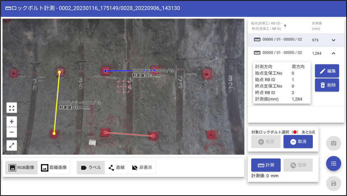Zoom in with the plus button

tap(12, 122)
